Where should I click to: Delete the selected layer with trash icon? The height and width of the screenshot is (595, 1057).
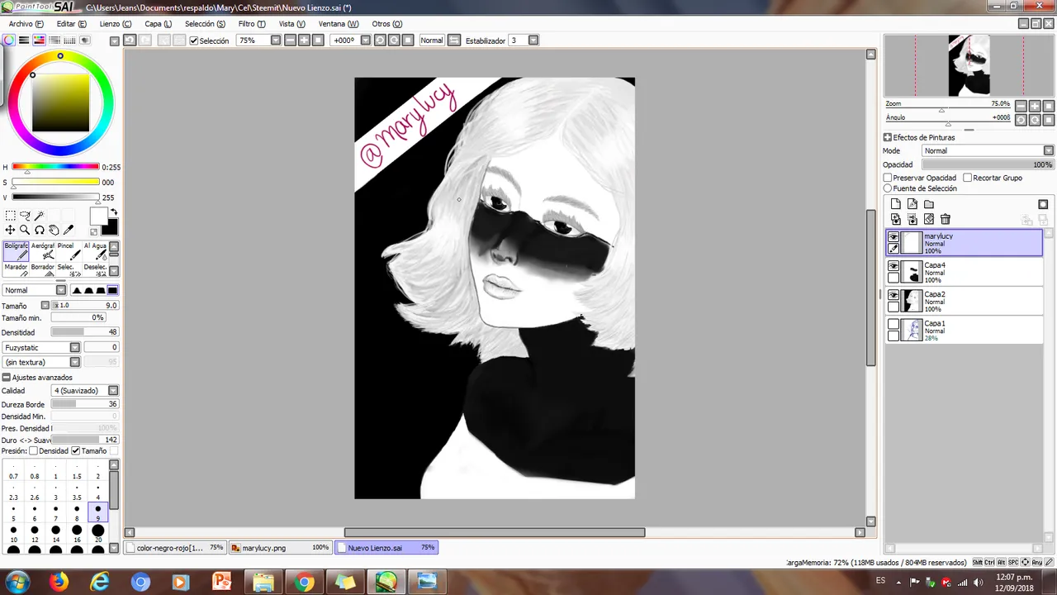pyautogui.click(x=946, y=219)
